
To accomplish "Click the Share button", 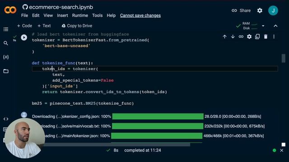I will [x=241, y=10].
